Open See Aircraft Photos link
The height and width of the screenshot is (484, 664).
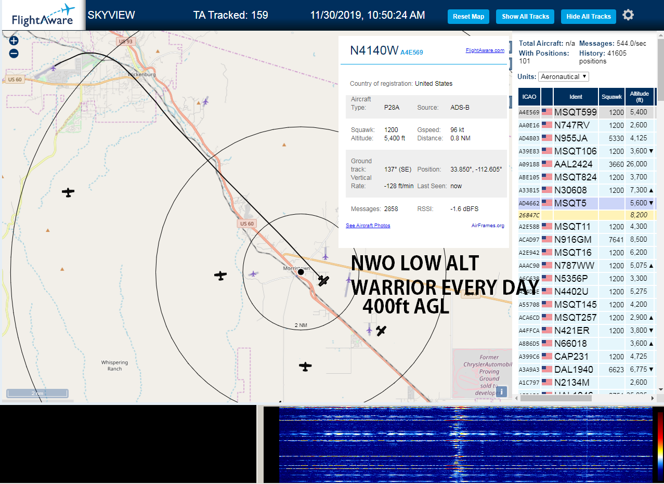pos(368,226)
